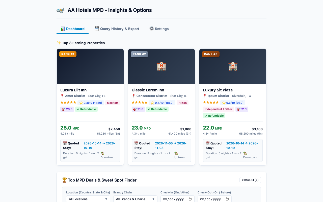The height and width of the screenshot is (202, 323).
Task: Click the 25.0 MPD value
Action: tap(70, 128)
